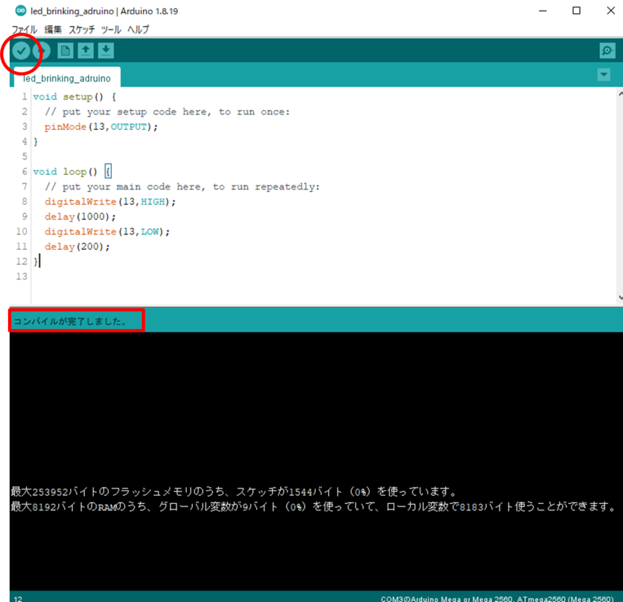Viewport: 623px width, 602px height.
Task: Open the Serial Monitor magnifier icon
Action: pos(607,50)
